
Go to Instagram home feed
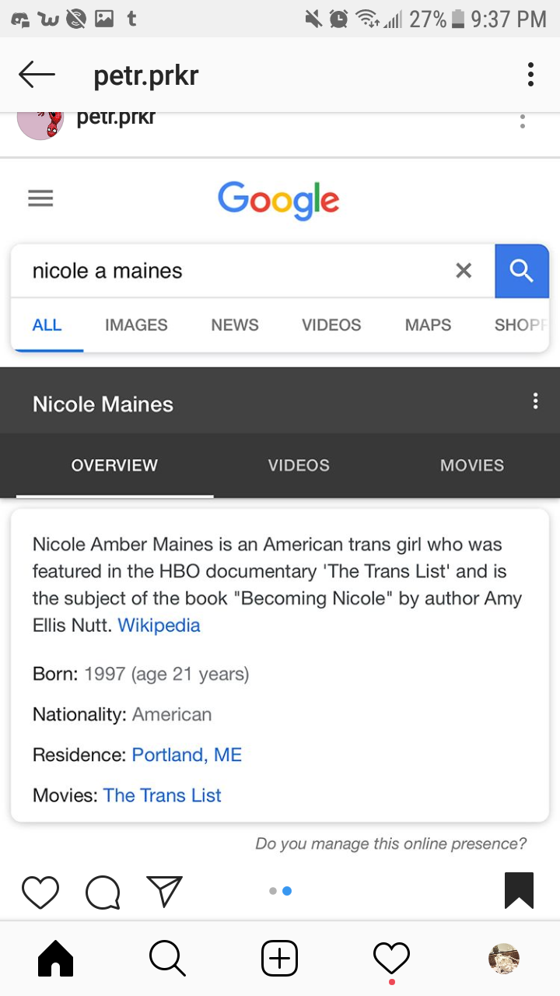pos(55,959)
